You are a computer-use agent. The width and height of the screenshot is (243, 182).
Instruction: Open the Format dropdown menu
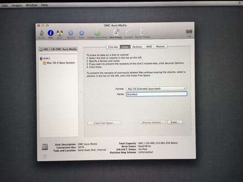click(156, 88)
